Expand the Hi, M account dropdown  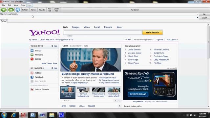point(128,40)
